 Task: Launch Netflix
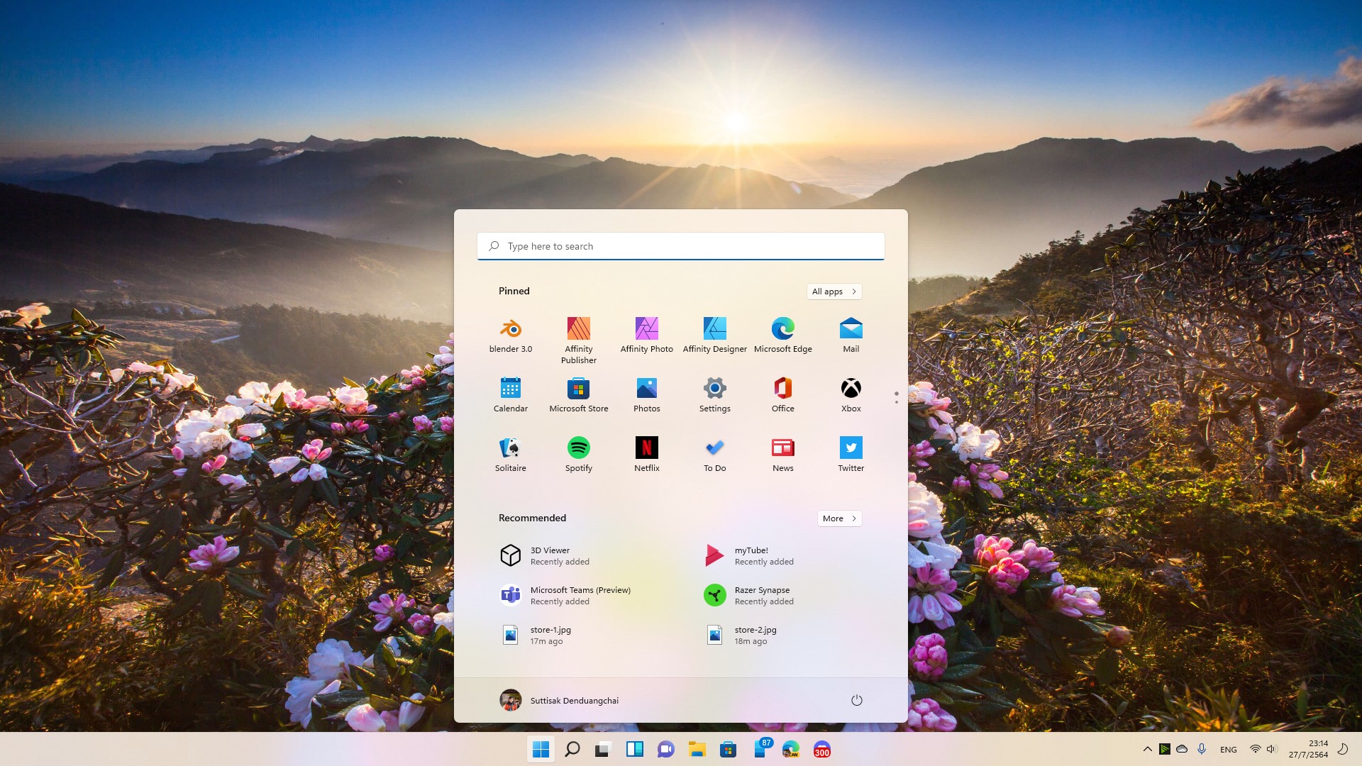pyautogui.click(x=647, y=455)
